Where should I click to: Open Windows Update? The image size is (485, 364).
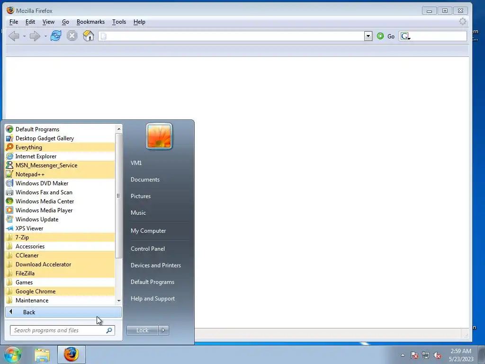coord(60,219)
